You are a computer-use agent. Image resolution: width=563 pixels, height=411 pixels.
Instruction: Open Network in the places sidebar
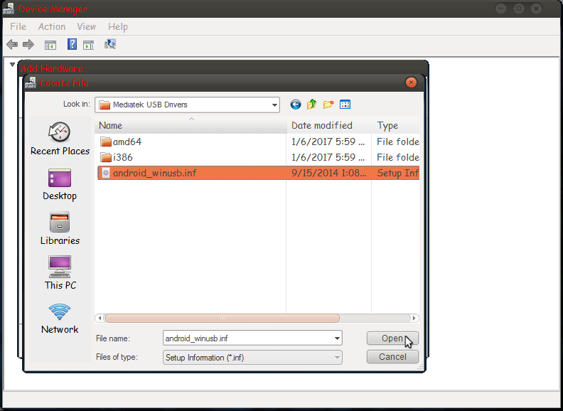tap(60, 319)
